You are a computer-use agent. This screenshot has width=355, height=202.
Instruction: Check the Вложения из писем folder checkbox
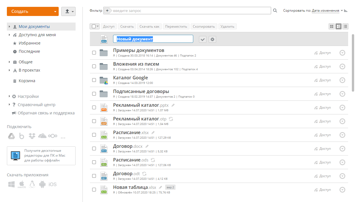tap(94, 66)
